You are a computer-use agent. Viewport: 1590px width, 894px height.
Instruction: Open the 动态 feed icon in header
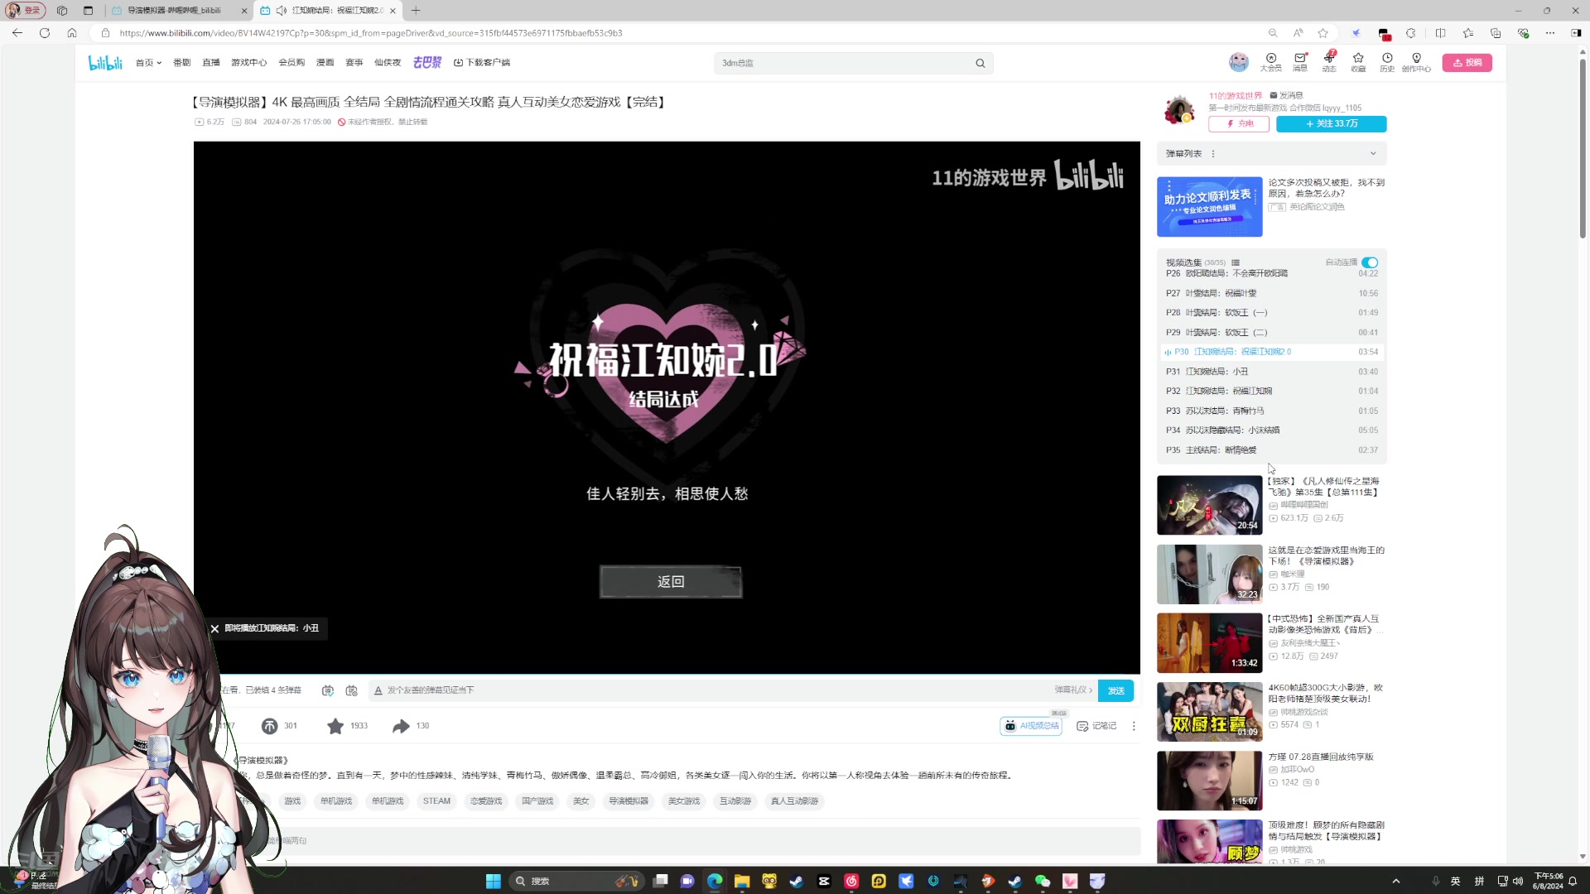(1329, 62)
